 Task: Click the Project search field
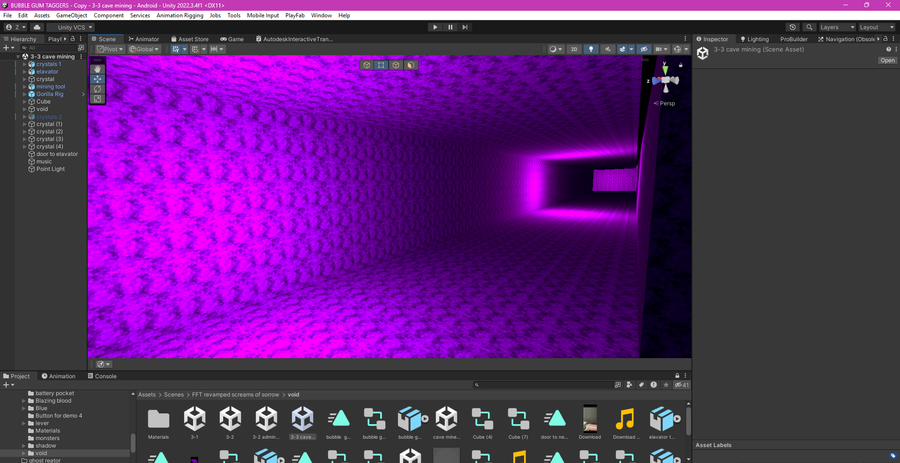(543, 385)
